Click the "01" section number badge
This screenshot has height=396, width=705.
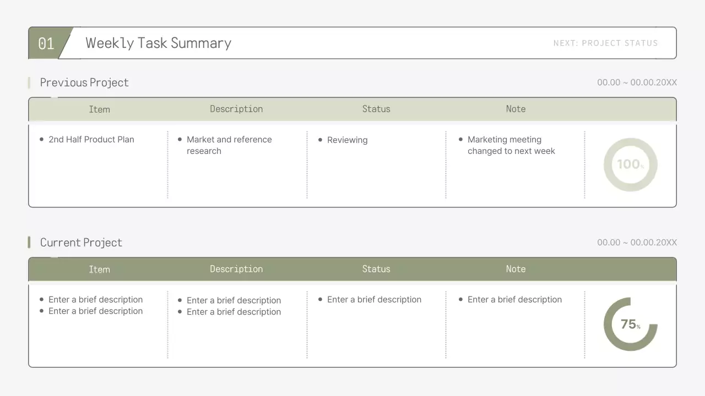click(46, 43)
